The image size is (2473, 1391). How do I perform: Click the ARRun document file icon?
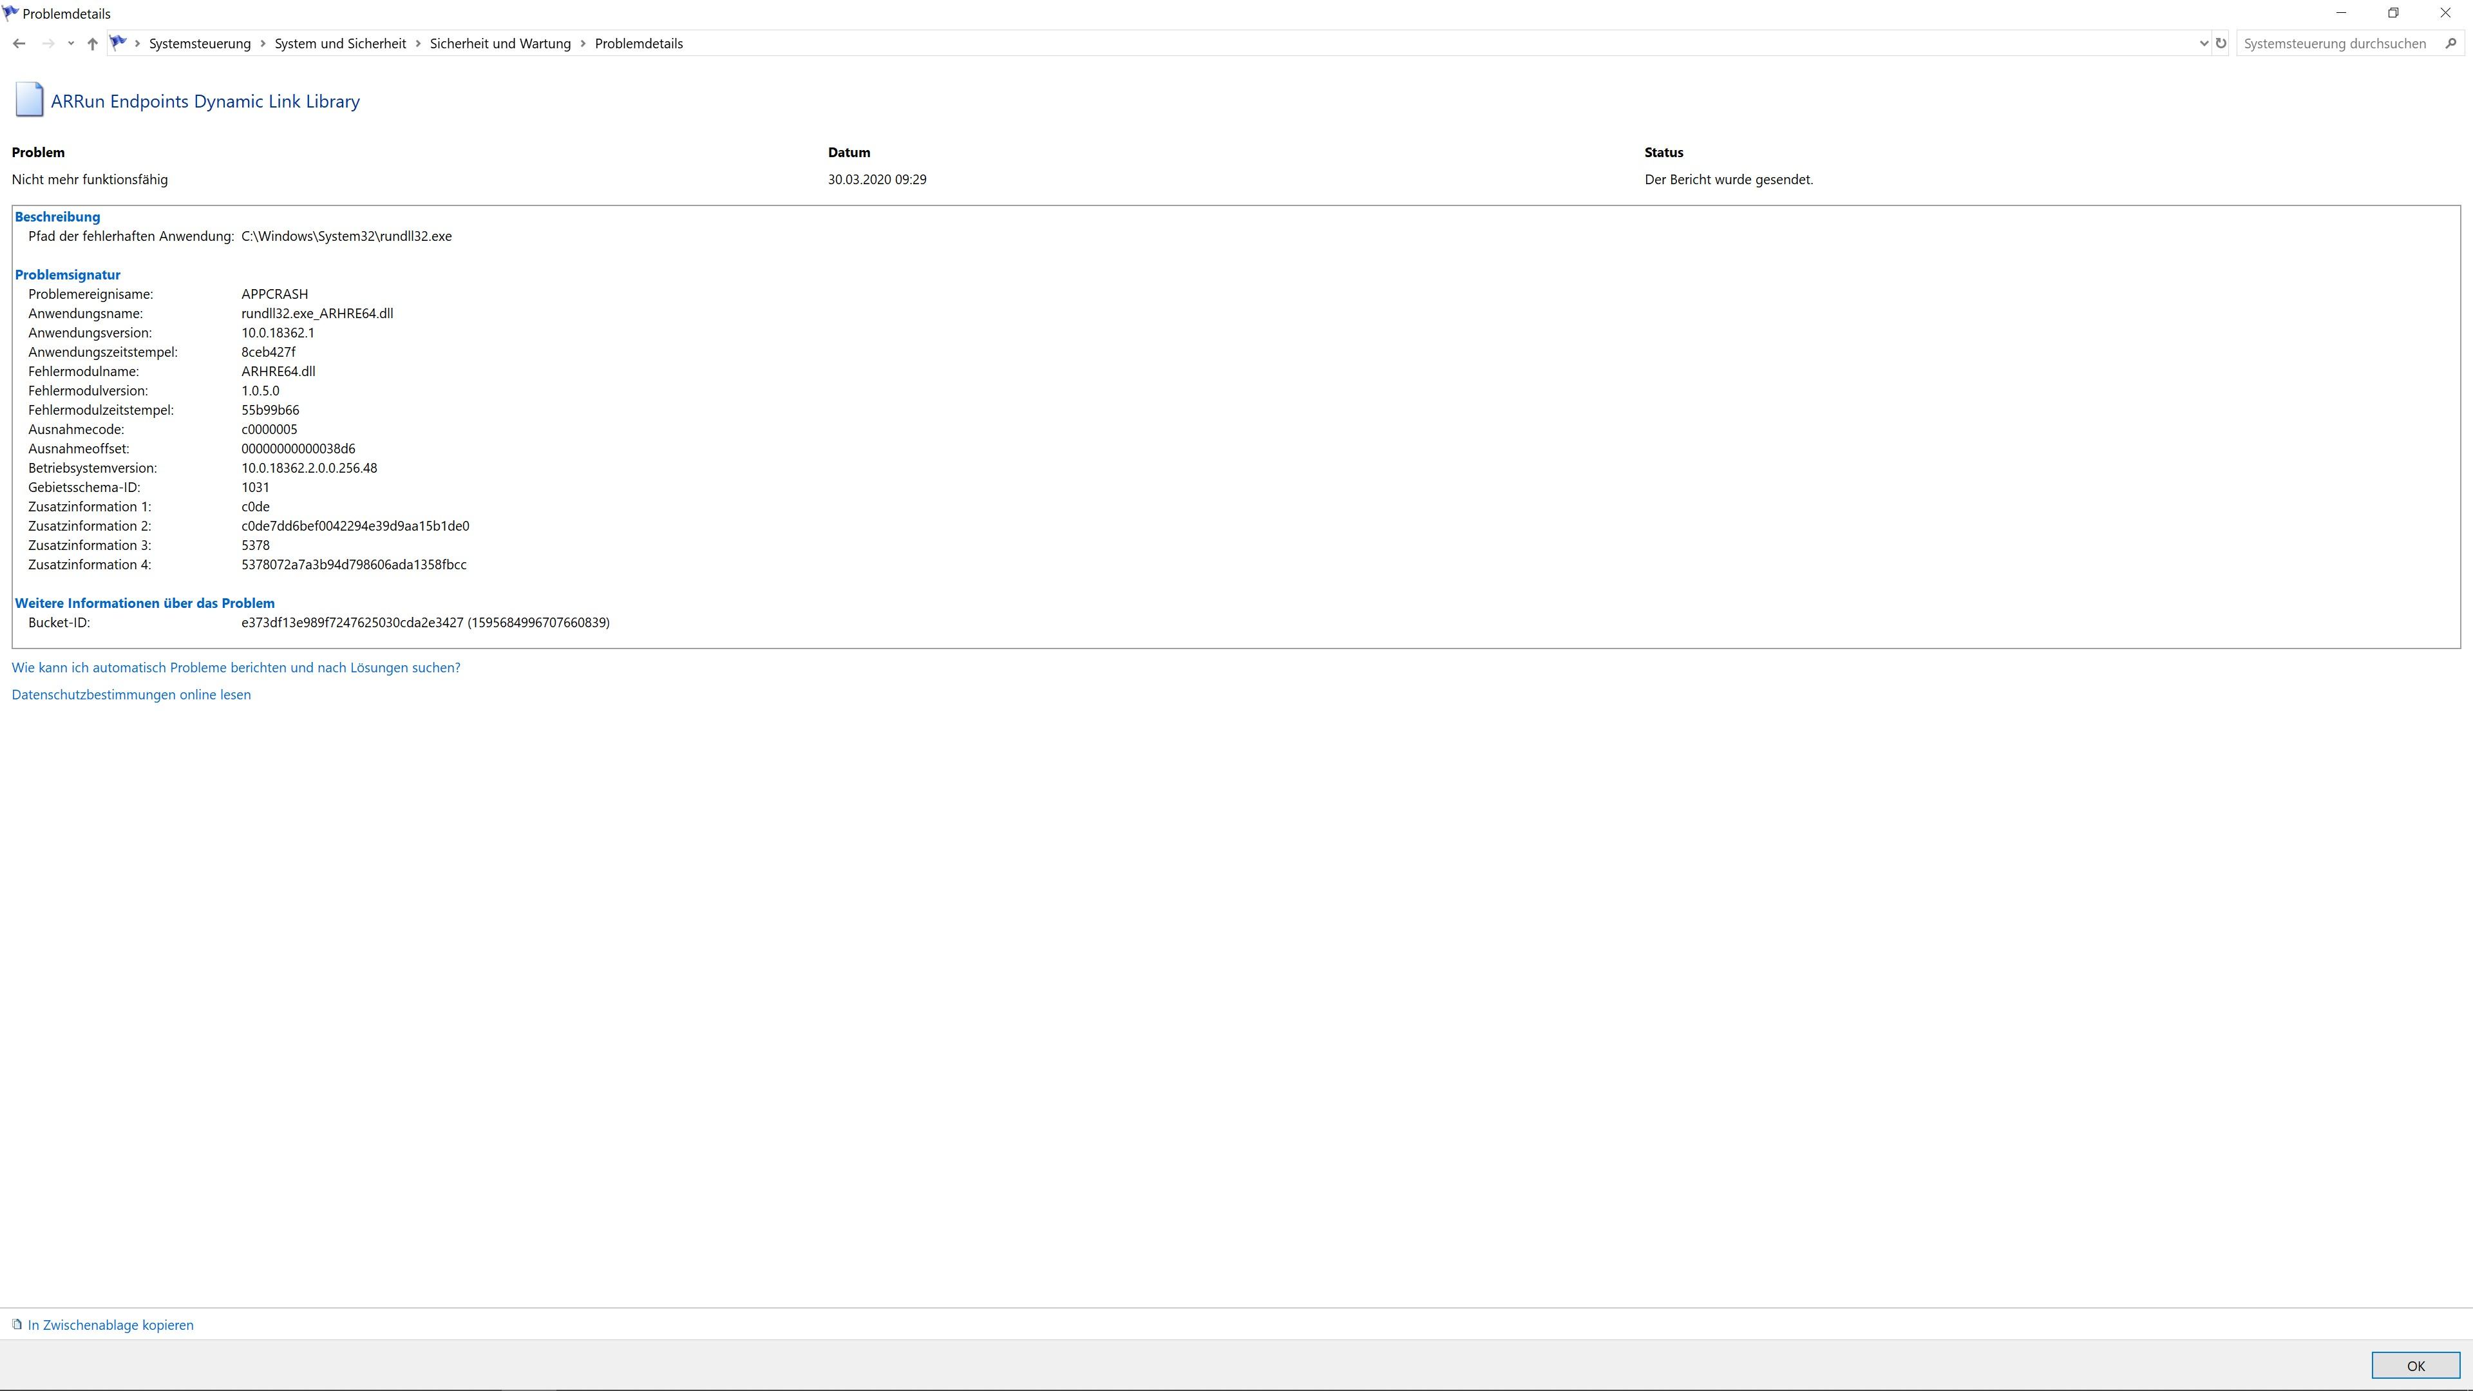pyautogui.click(x=29, y=100)
